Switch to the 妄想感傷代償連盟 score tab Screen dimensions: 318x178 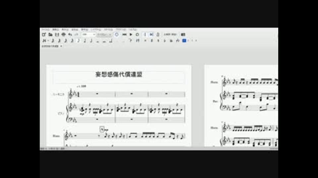point(50,46)
